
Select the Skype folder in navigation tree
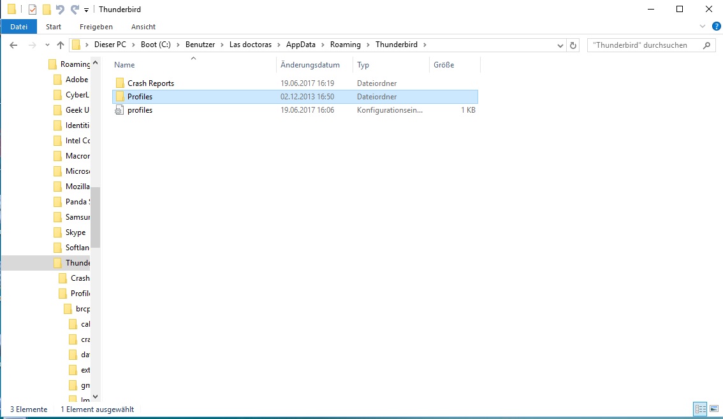[75, 232]
